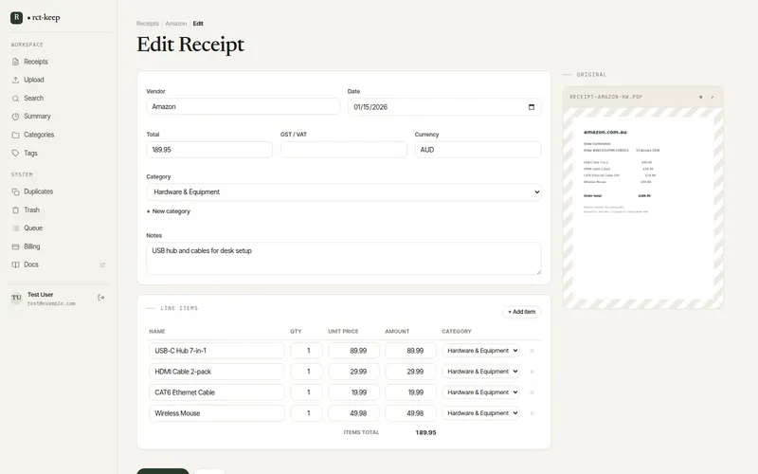Image resolution: width=758 pixels, height=474 pixels.
Task: Open Duplicates under System
Action: point(38,191)
